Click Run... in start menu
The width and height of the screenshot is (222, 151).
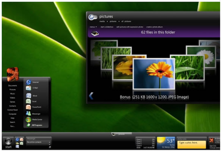click(x=12, y=126)
